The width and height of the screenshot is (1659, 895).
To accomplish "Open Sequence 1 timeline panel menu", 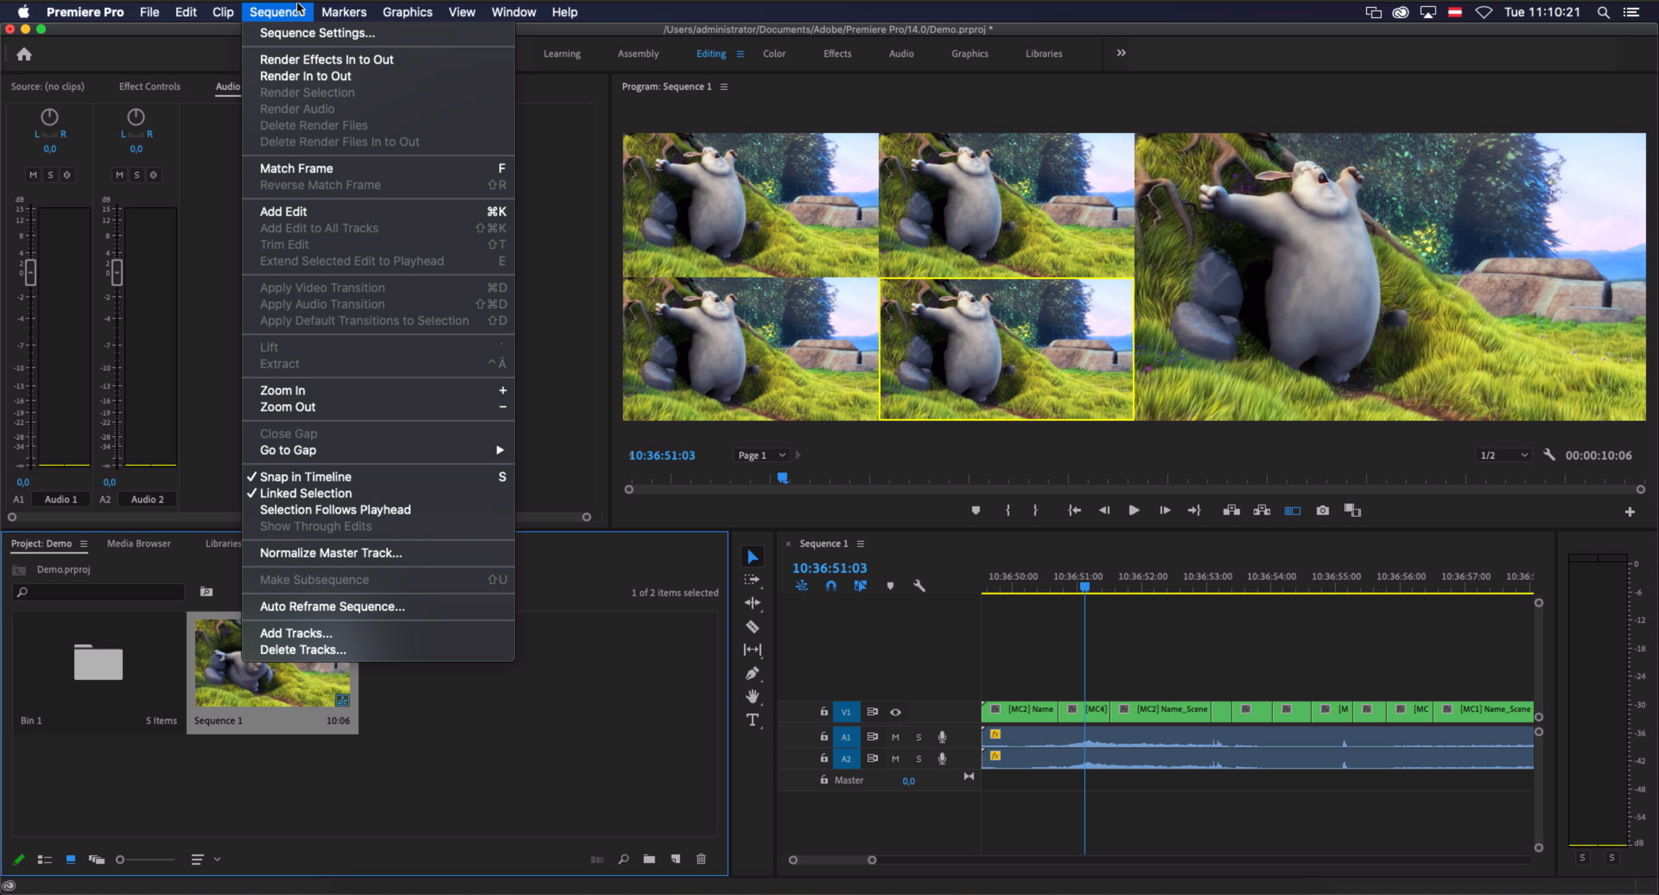I will click(861, 544).
